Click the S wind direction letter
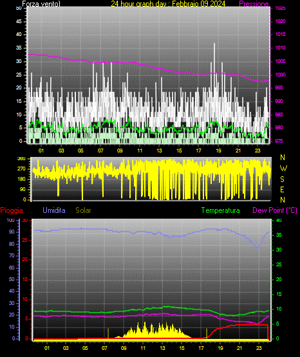This screenshot has width=300, height=357. click(282, 179)
